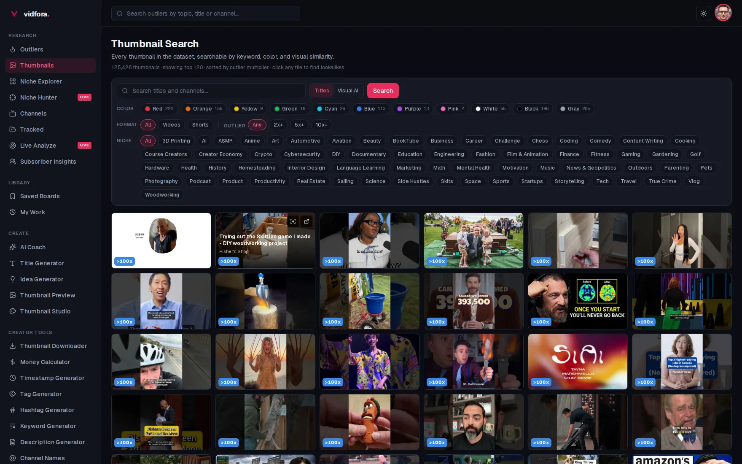Click the Search titles and channels field
This screenshot has width=742, height=464.
211,91
